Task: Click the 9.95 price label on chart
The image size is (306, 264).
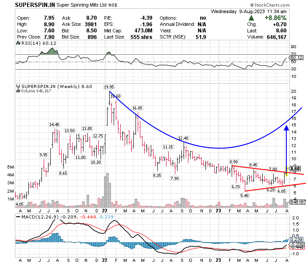Action: click(43, 155)
